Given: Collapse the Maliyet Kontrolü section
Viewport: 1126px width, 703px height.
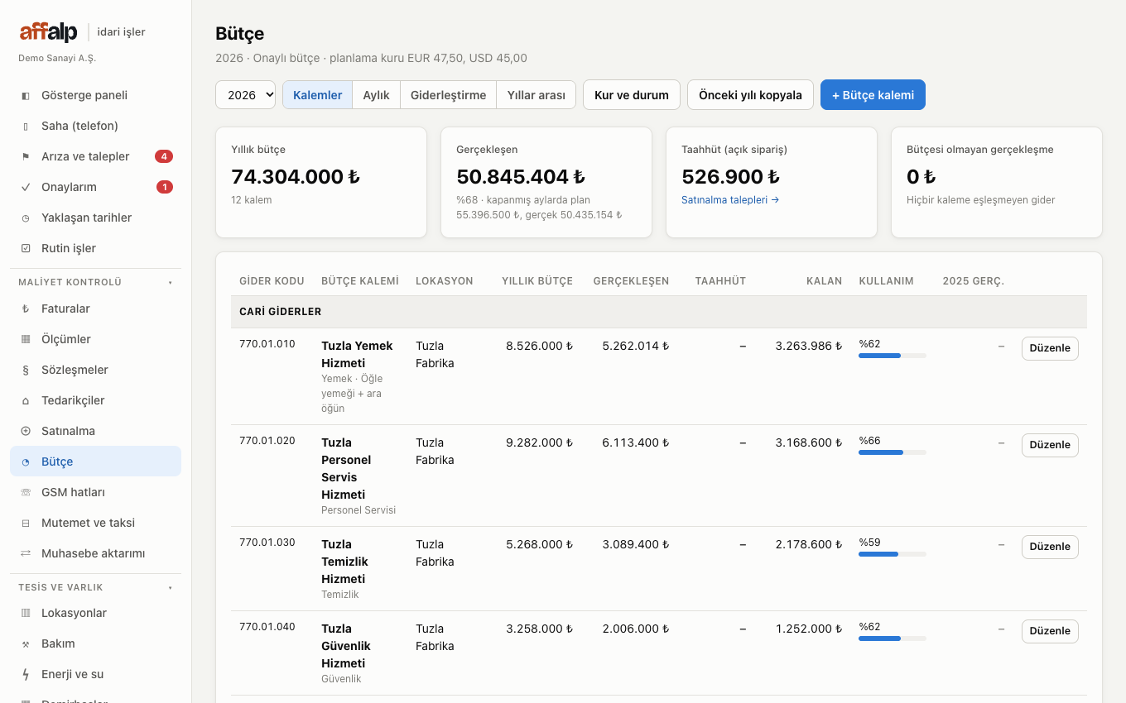Looking at the screenshot, I should pos(171,282).
